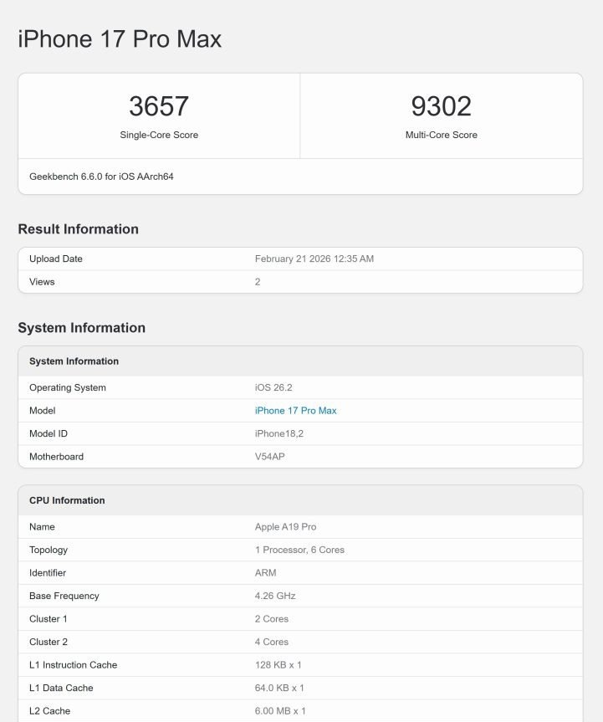603x722 pixels.
Task: Click the System Information table header
Action: 74,361
